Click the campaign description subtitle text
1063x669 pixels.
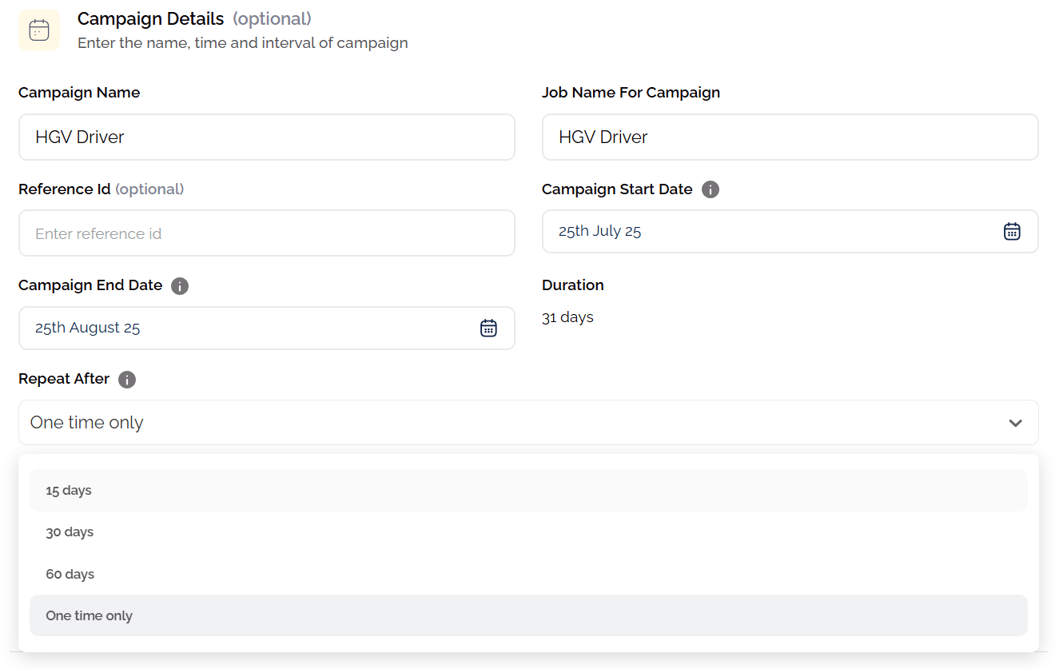pyautogui.click(x=242, y=43)
